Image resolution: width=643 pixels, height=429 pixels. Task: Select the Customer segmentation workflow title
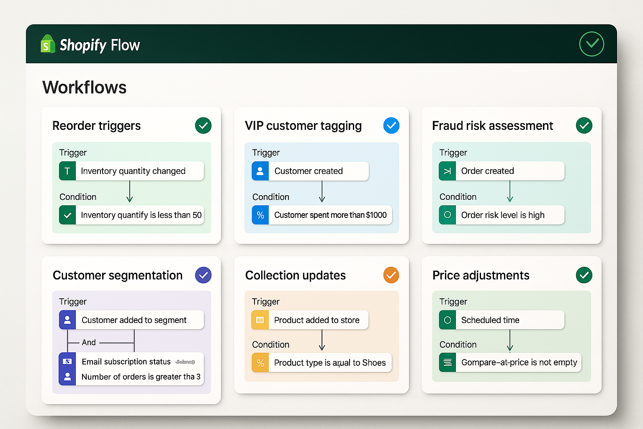[x=118, y=275]
